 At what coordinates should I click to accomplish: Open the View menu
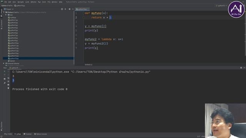point(14,2)
